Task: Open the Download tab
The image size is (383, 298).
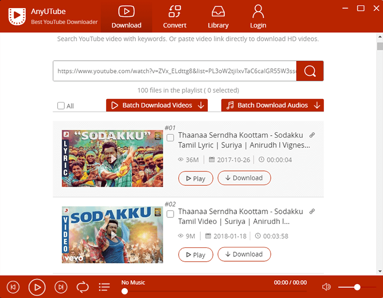Action: (x=126, y=17)
